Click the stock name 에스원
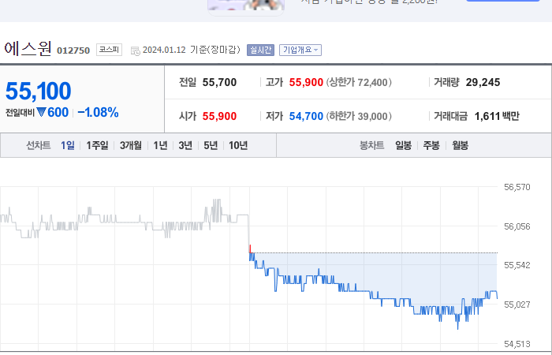The height and width of the screenshot is (355, 552). (x=28, y=49)
